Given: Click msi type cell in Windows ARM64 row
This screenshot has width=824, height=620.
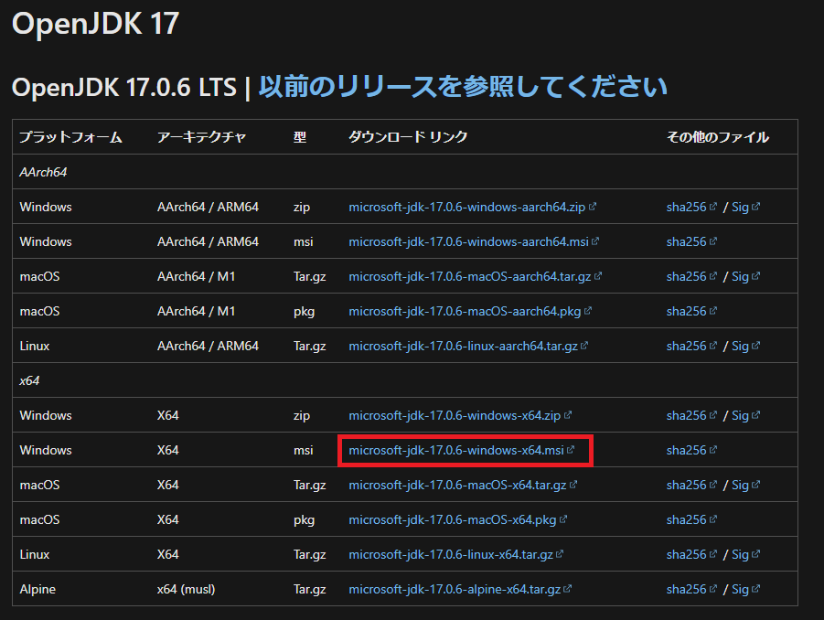Looking at the screenshot, I should click(304, 241).
